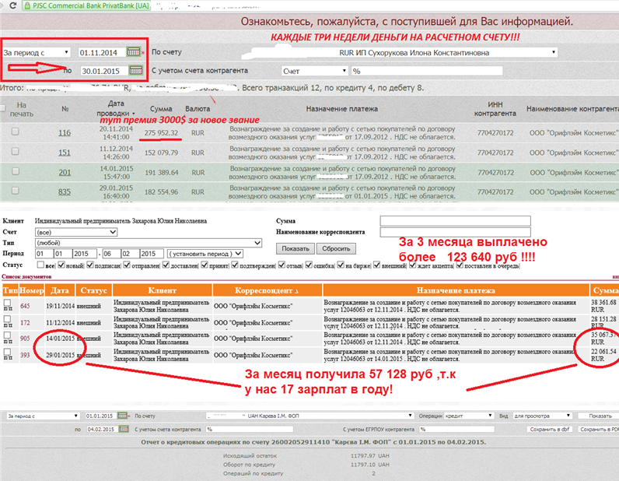The width and height of the screenshot is (619, 481).
Task: Click 'С учетом ЕГРПОУ контрагента' input field
Action: point(456,429)
